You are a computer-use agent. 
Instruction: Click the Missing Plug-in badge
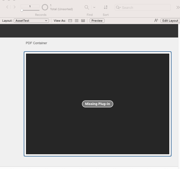point(98,104)
